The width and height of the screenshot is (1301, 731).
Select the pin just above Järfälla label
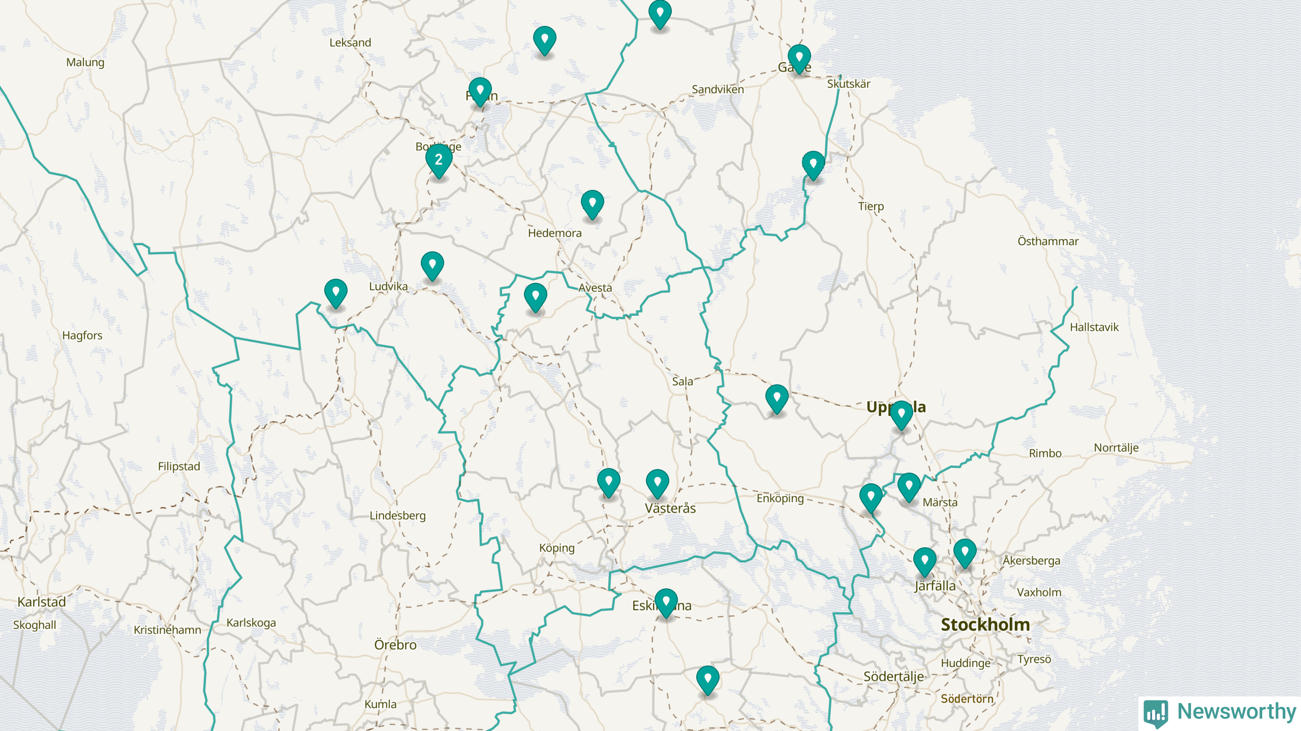924,561
